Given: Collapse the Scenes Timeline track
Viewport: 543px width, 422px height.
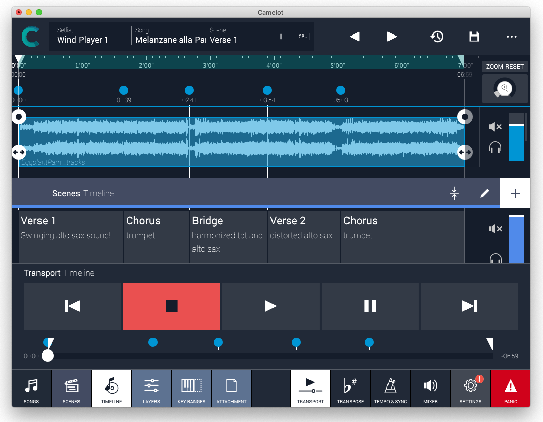Looking at the screenshot, I should pyautogui.click(x=454, y=193).
